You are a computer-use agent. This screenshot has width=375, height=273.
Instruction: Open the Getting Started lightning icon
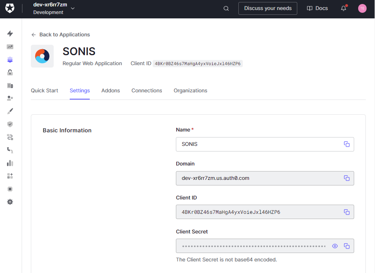(x=10, y=34)
